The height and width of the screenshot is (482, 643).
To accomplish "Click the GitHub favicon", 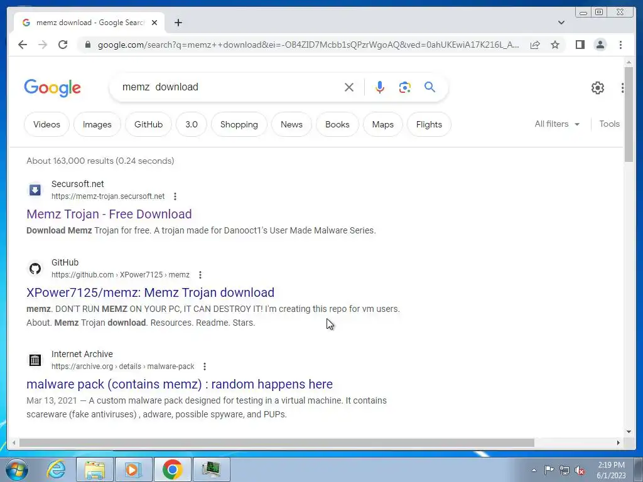I will point(35,269).
